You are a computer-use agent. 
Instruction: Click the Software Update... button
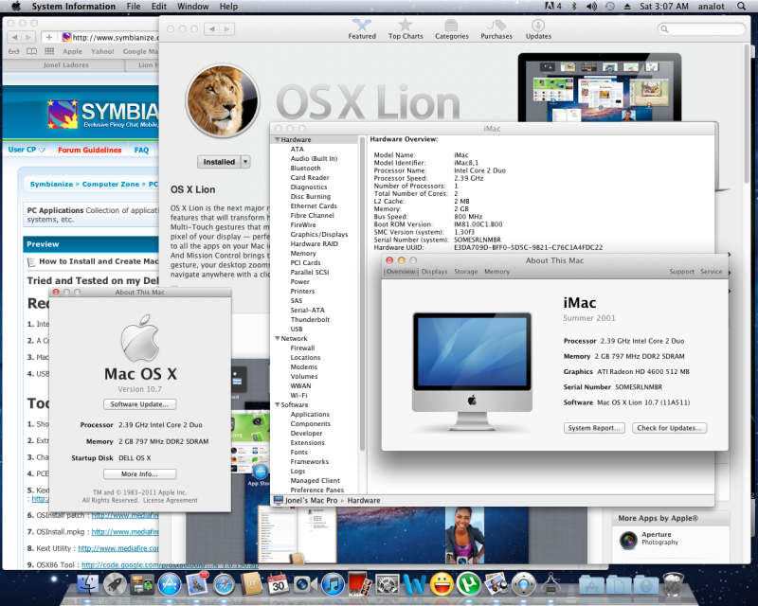pyautogui.click(x=139, y=404)
